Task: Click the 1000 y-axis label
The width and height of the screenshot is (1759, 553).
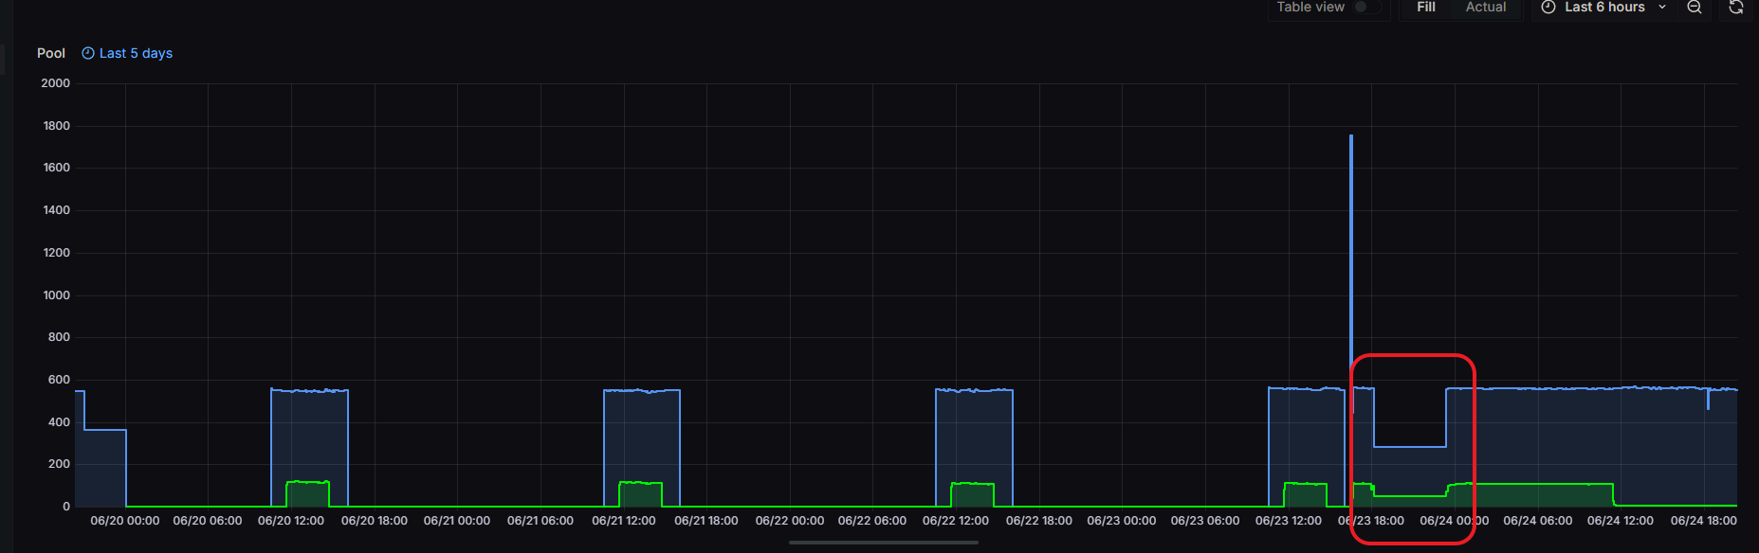Action: [57, 295]
